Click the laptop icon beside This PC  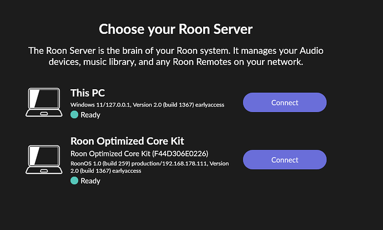click(x=44, y=103)
